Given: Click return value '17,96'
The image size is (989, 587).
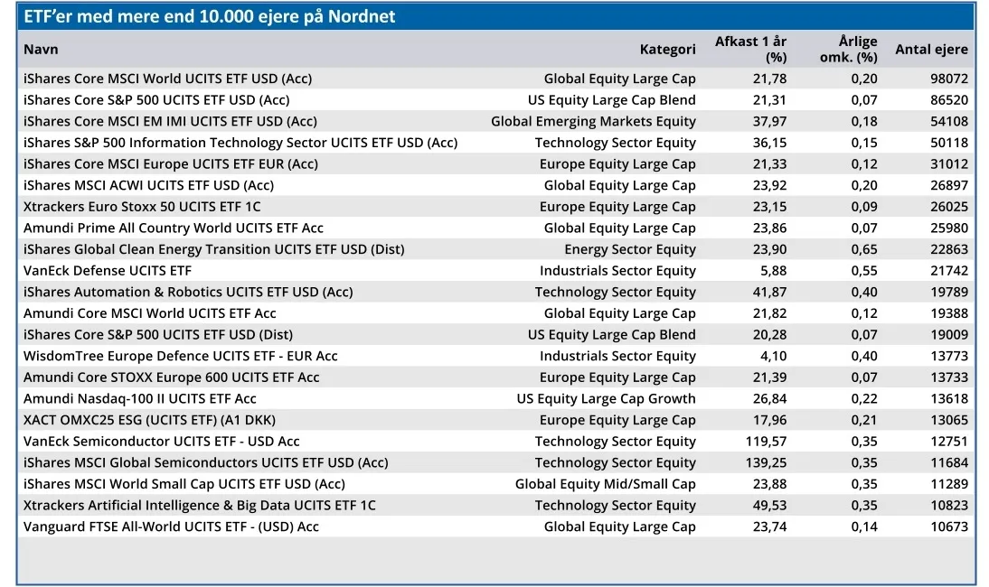Looking at the screenshot, I should point(769,420).
